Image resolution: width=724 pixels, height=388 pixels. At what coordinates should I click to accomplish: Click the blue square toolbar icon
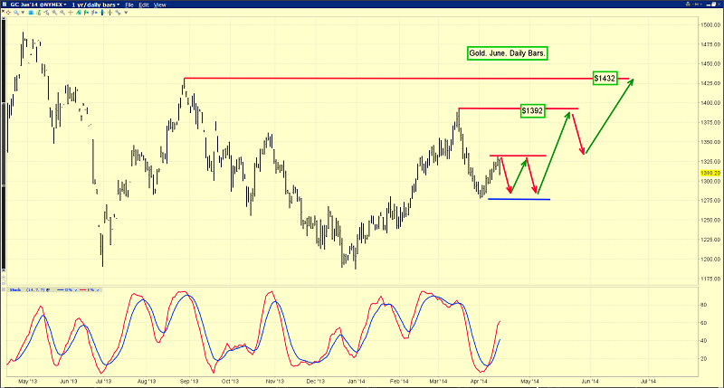pos(31,13)
